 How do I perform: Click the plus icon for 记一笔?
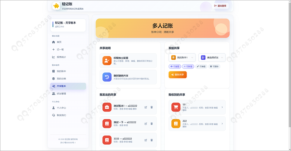point(54,49)
